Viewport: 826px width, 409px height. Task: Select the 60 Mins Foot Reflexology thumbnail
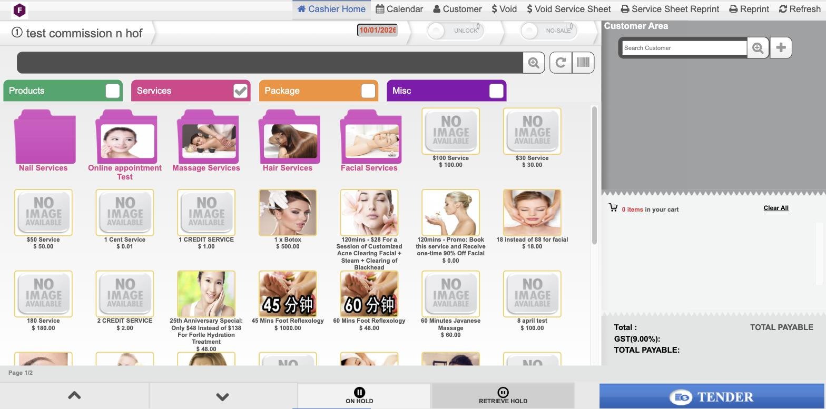[369, 294]
